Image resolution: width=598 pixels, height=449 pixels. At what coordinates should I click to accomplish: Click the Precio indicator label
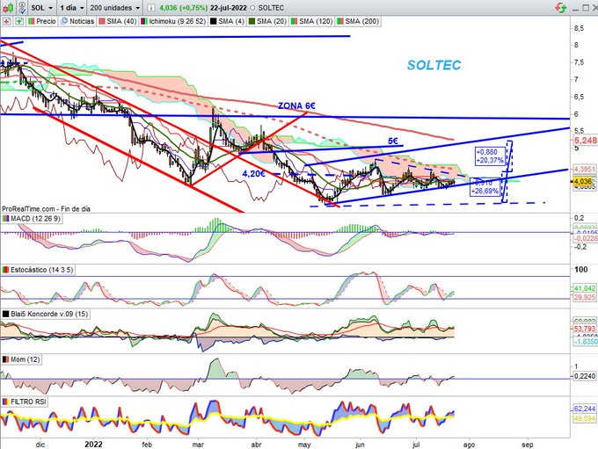pyautogui.click(x=42, y=21)
